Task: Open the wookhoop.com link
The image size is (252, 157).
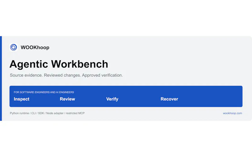Action: pos(232,113)
